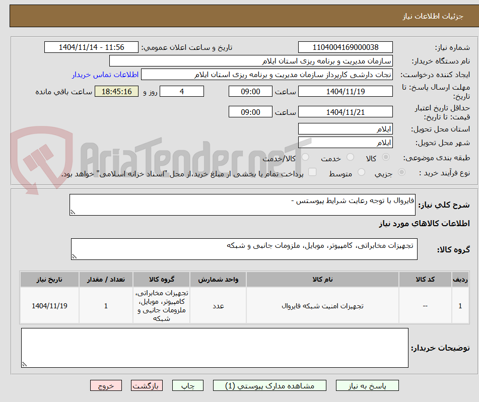Click the row number cell 1
Screen dimensions: 479x402
pyautogui.click(x=460, y=306)
